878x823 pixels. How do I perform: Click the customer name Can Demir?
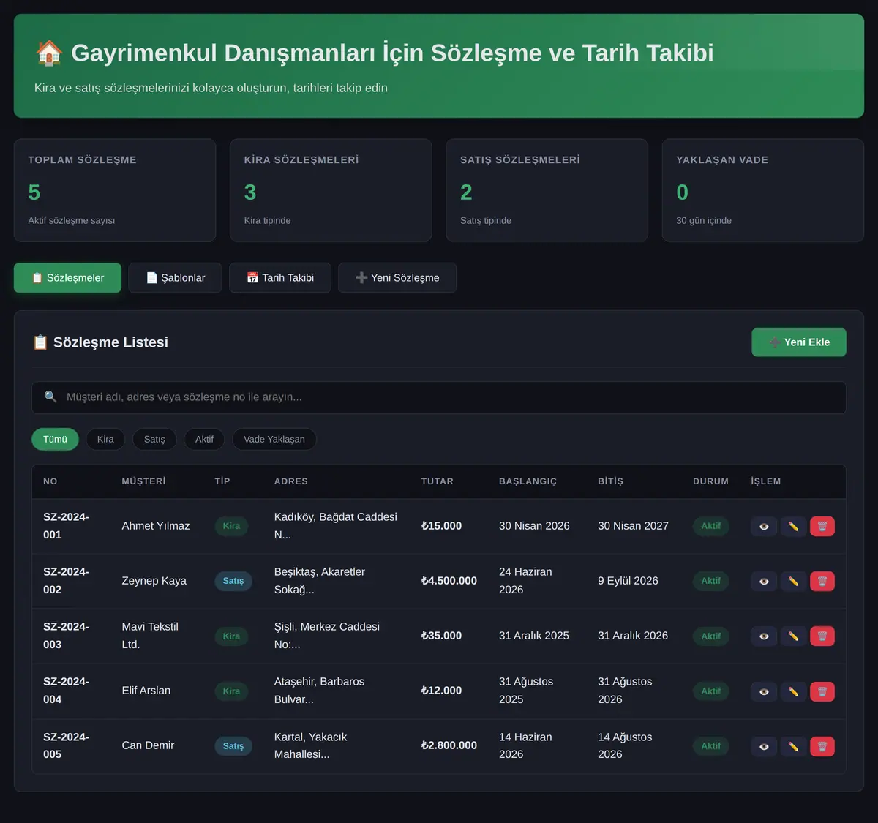(x=148, y=745)
